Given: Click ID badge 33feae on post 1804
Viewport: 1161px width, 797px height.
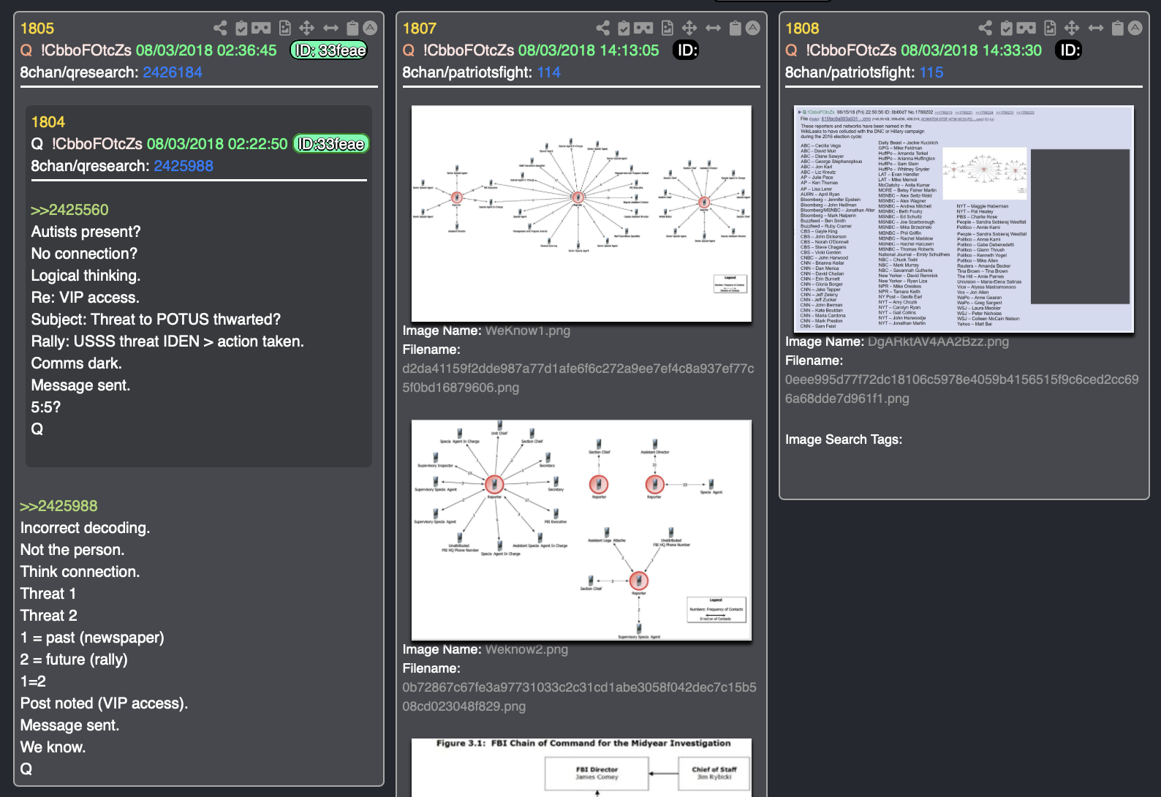Looking at the screenshot, I should coord(331,144).
